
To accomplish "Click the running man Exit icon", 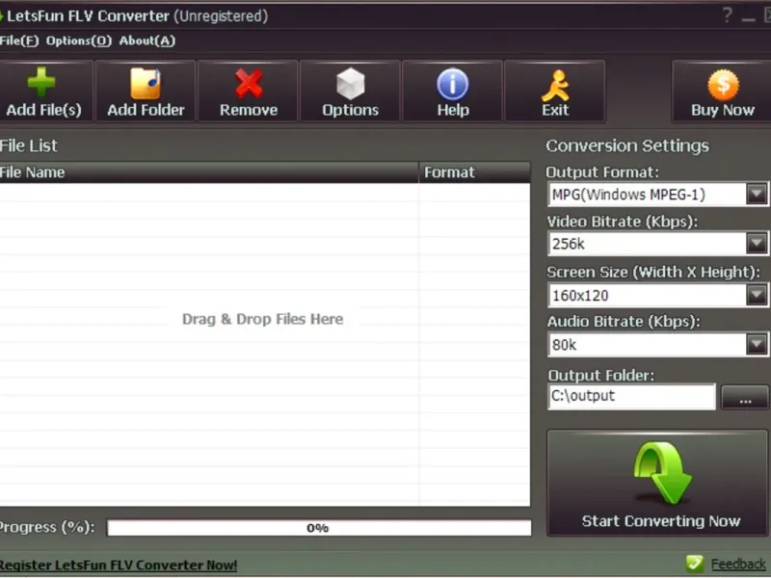I will pyautogui.click(x=555, y=85).
